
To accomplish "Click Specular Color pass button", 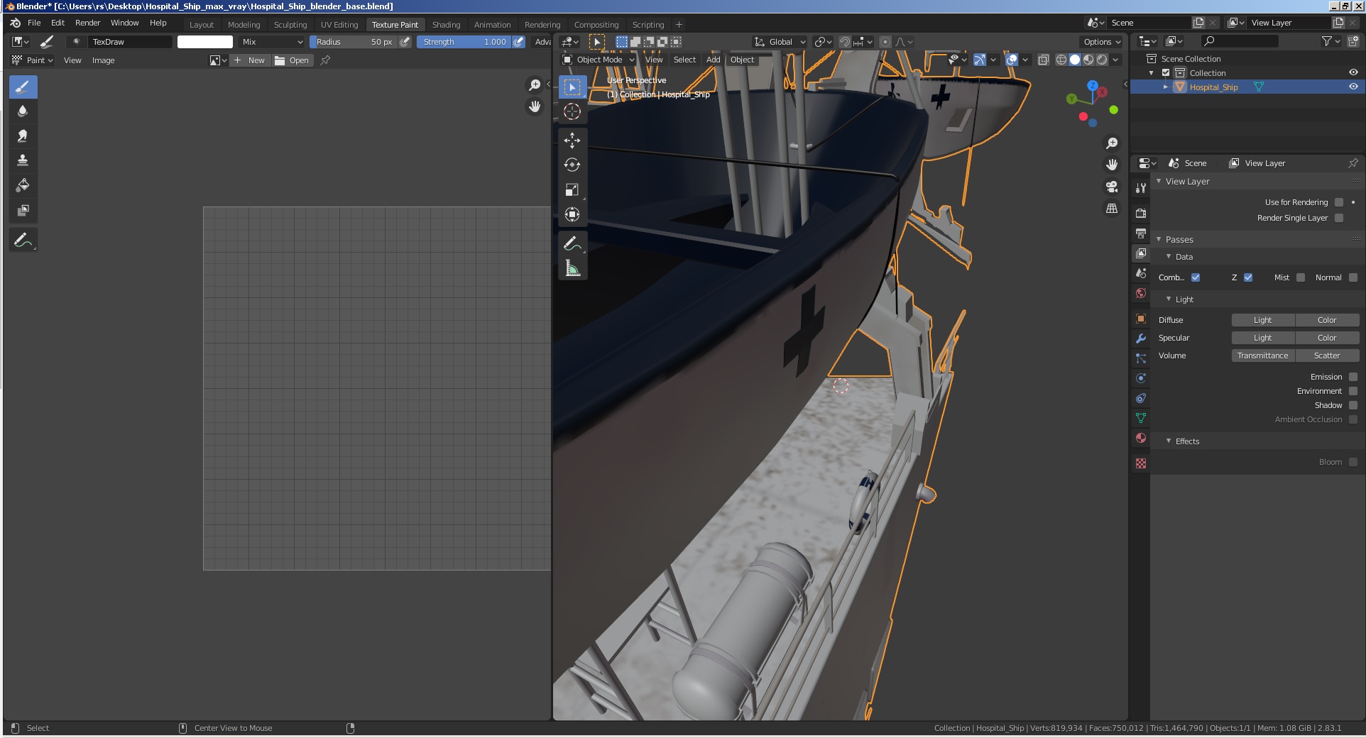I will click(1327, 338).
